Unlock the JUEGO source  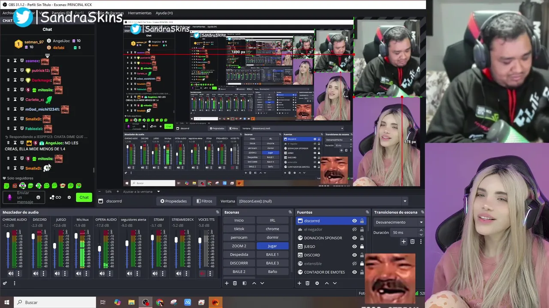(362, 246)
